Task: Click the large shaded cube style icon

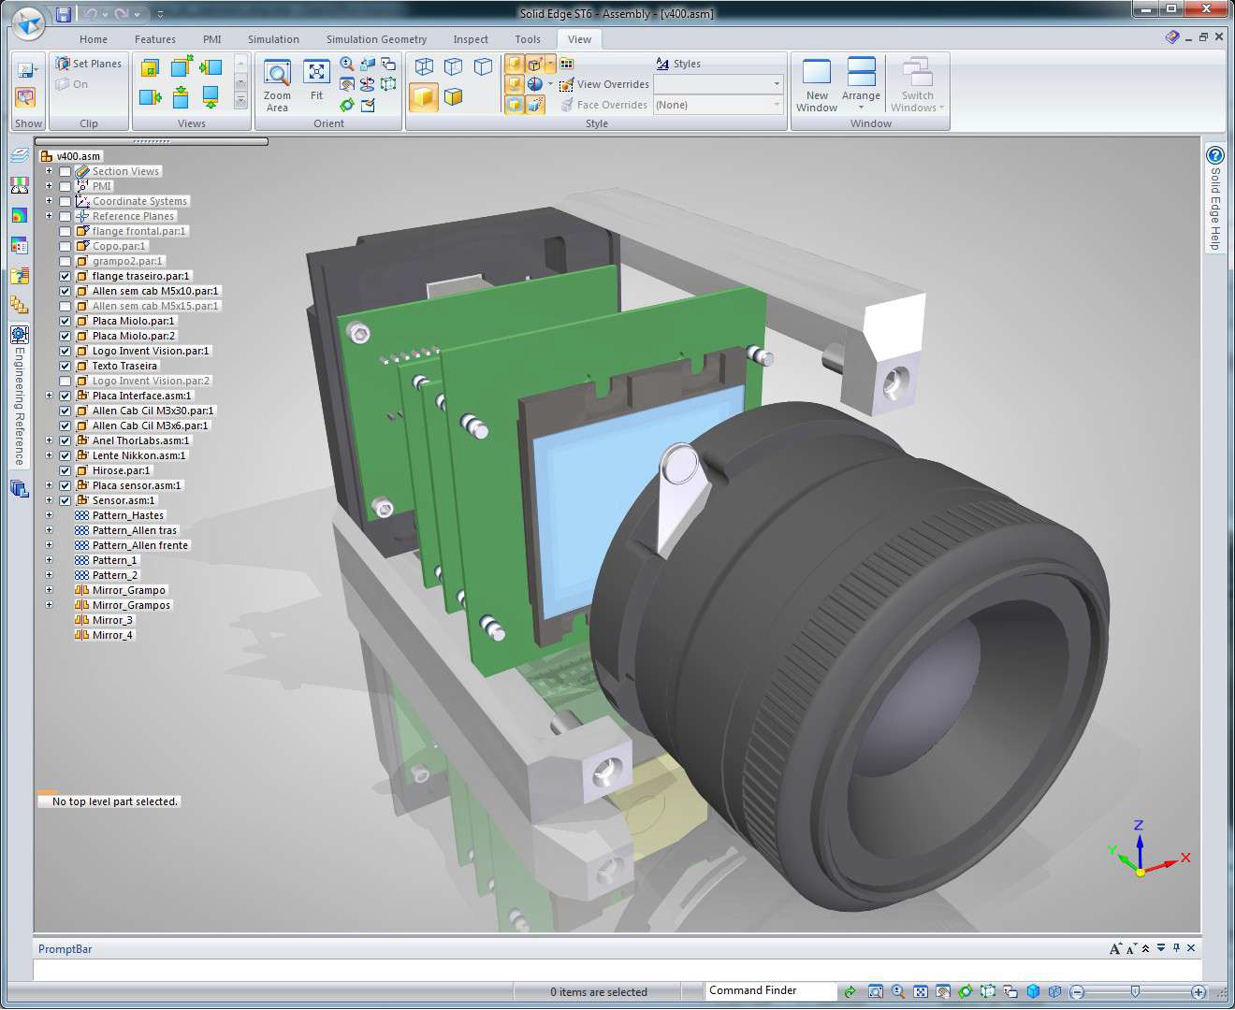Action: 424,97
